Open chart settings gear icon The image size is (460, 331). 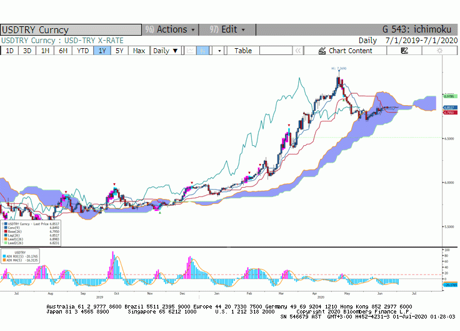[439, 51]
